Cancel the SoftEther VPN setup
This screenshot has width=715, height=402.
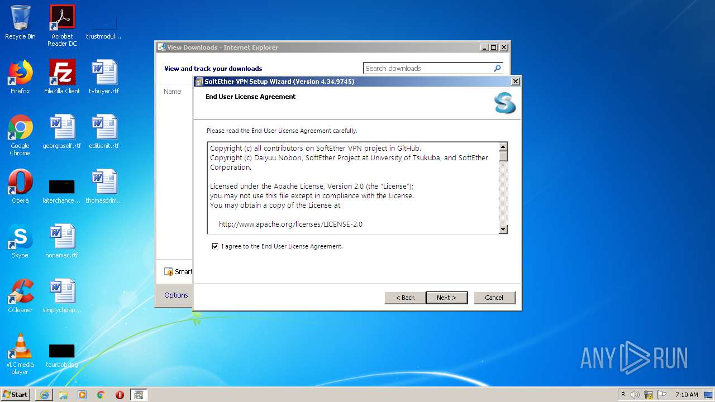(494, 298)
